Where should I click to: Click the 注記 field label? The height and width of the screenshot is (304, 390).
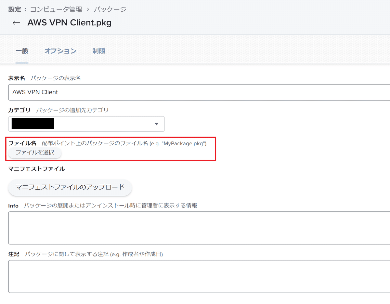point(14,254)
